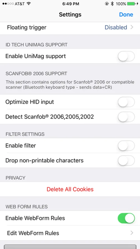The height and width of the screenshot is (249, 140).
Task: Turn on Optimize HID input switch
Action: 126,102
